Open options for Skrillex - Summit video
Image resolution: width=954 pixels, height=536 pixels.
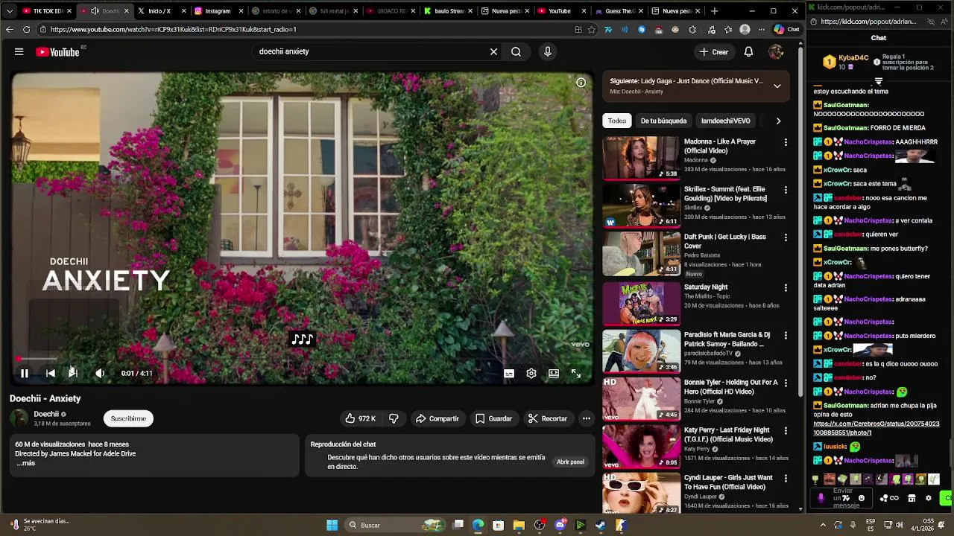(x=785, y=190)
